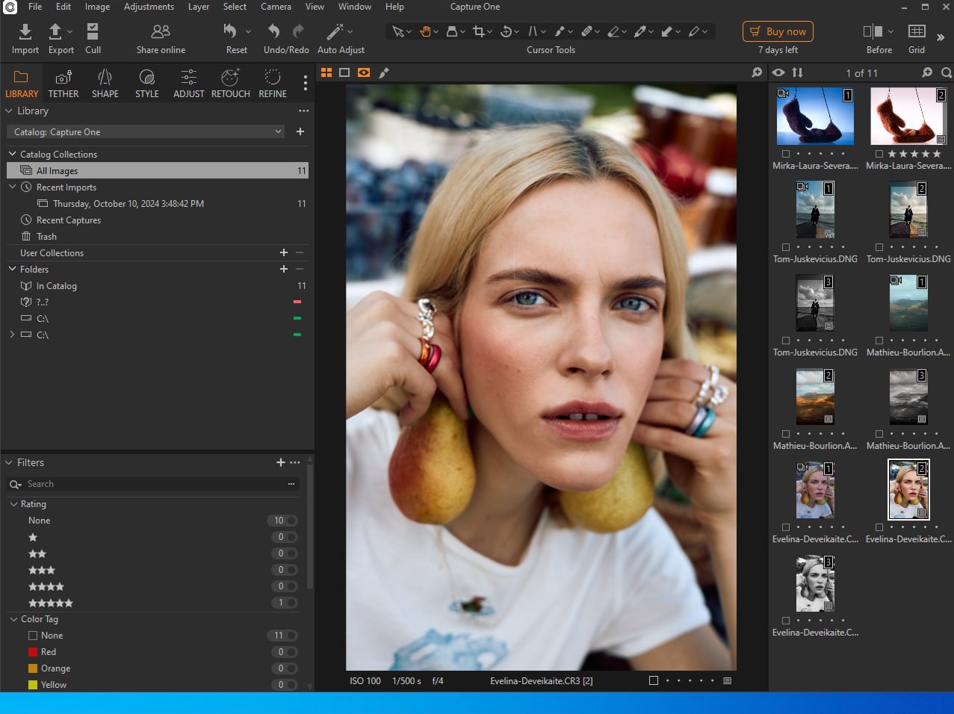Screen dimensions: 954x714
Task: Add a new filter with plus icon
Action: [x=281, y=462]
